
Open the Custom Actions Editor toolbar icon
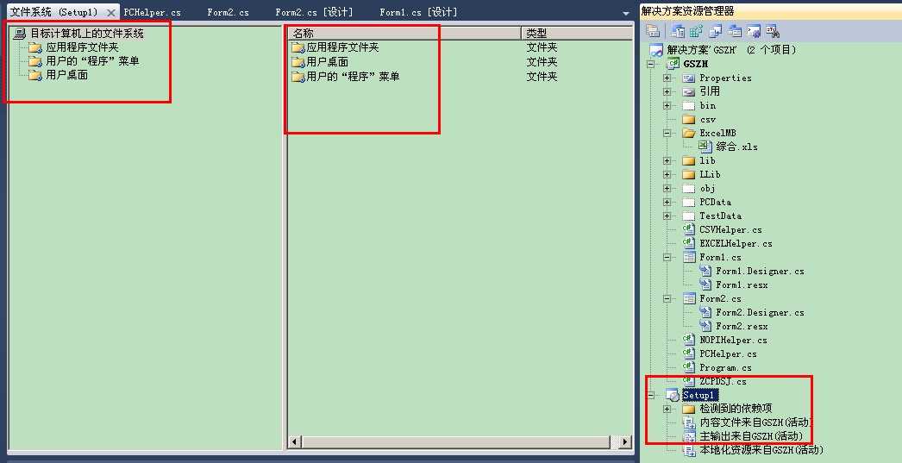click(753, 31)
